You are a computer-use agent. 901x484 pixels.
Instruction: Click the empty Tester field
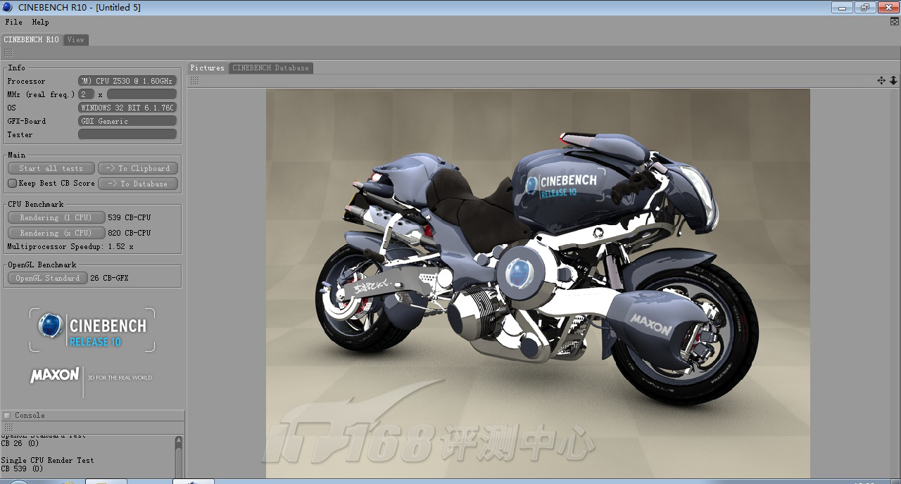[127, 134]
